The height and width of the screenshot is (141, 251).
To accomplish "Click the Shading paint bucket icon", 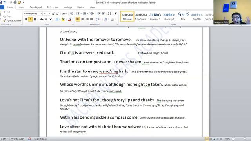I will click(x=105, y=19).
